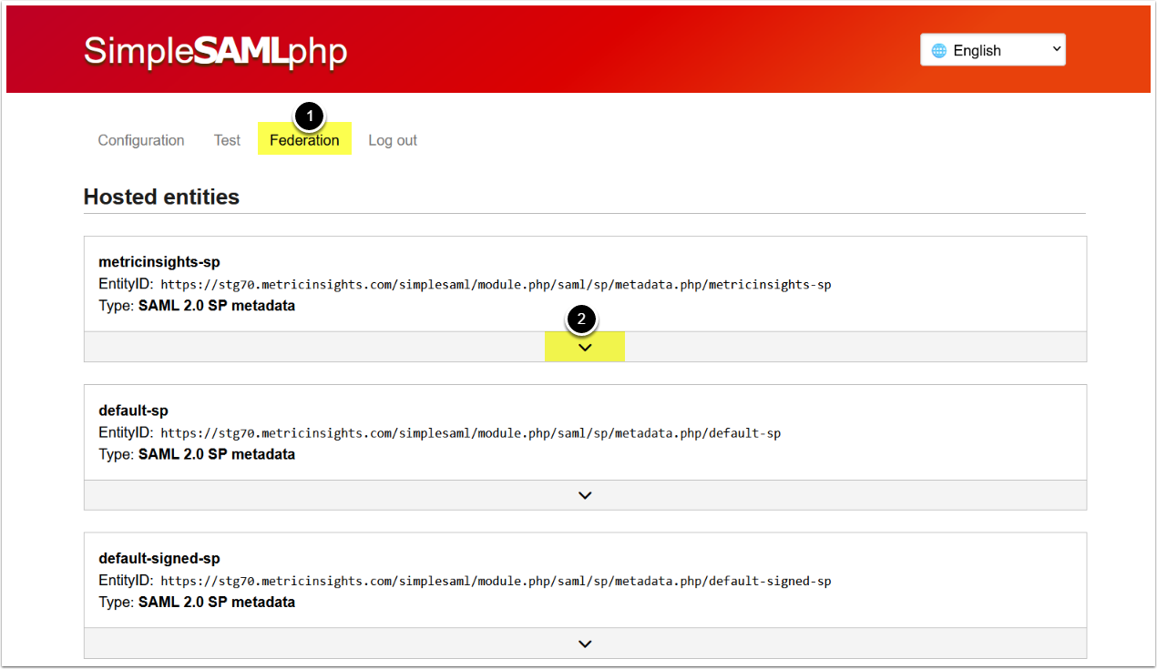Select the default-sp EntityID URL
1157x669 pixels.
(470, 433)
